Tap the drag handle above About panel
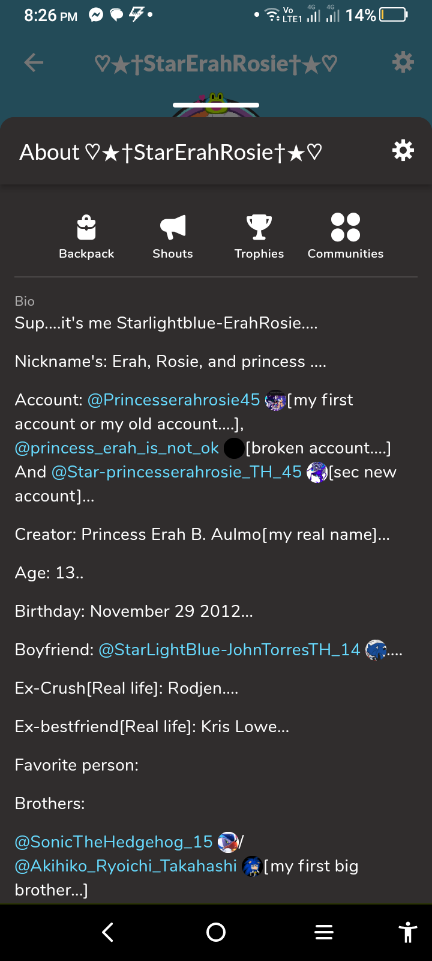Viewport: 432px width, 961px height. 216,105
